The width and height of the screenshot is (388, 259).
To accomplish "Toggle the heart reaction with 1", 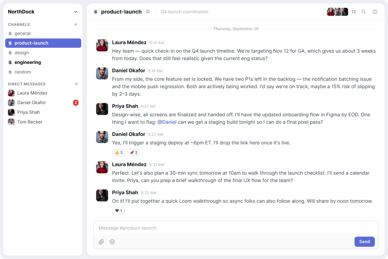I will coord(118,211).
